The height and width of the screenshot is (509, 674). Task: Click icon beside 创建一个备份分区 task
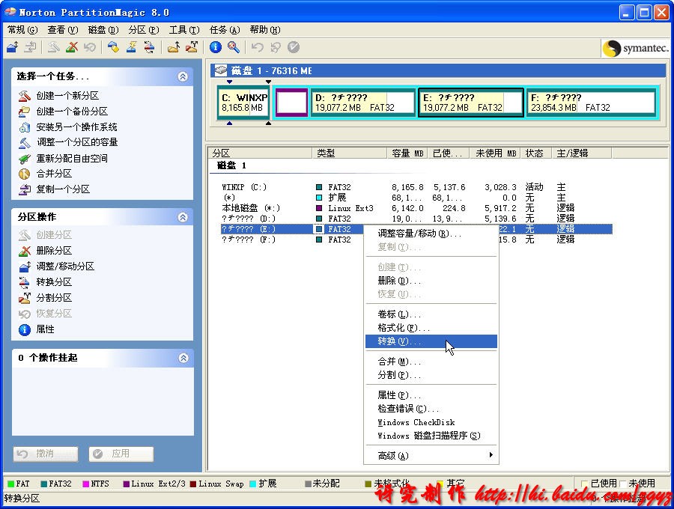point(25,112)
